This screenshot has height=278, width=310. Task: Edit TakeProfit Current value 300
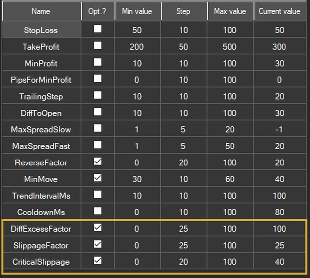(280, 46)
